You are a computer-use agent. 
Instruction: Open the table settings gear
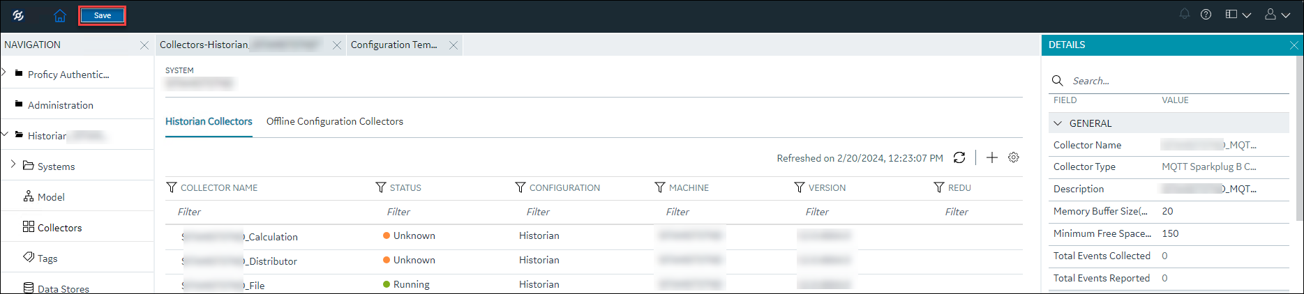(x=1014, y=157)
